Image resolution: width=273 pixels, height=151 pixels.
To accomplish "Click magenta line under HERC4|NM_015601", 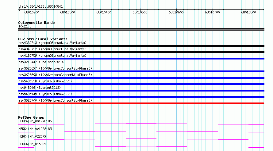I will (141, 147).
